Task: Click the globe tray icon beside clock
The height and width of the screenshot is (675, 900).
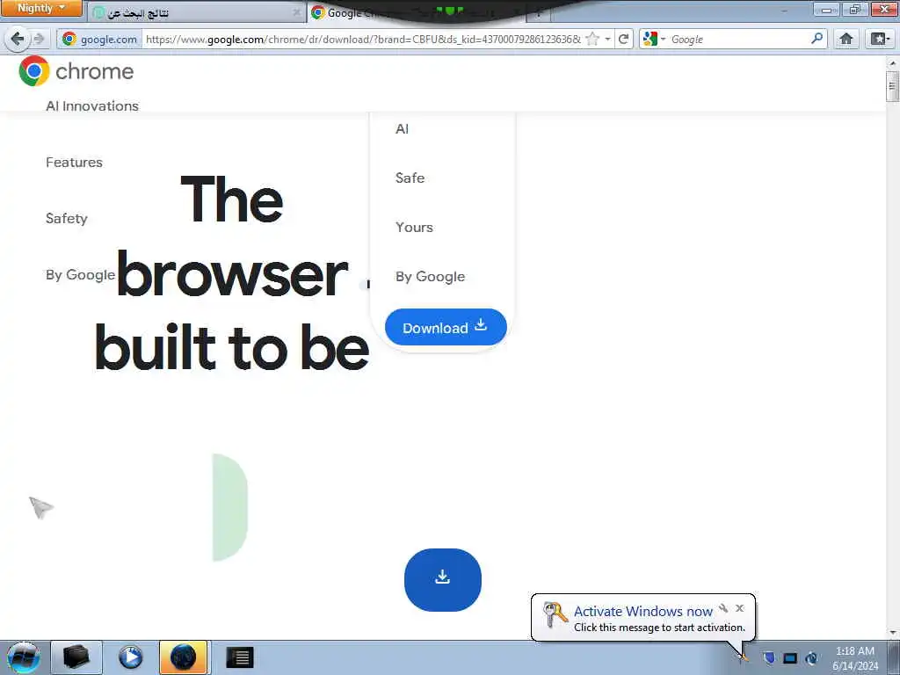Action: [x=811, y=658]
